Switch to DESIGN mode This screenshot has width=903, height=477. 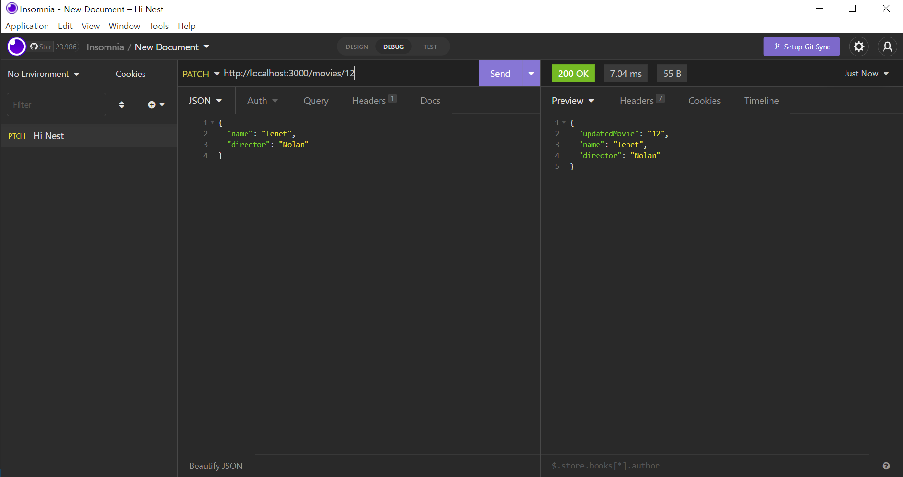point(357,47)
